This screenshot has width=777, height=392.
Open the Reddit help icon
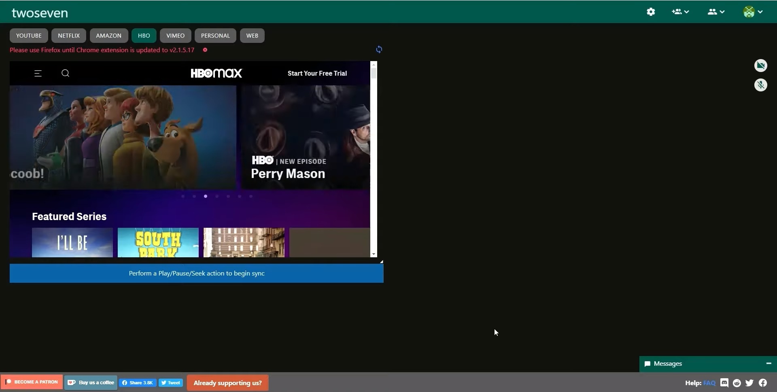(x=737, y=383)
